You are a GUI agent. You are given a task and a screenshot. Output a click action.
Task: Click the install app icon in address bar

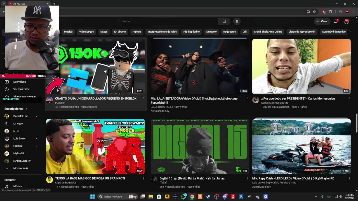tap(308, 12)
